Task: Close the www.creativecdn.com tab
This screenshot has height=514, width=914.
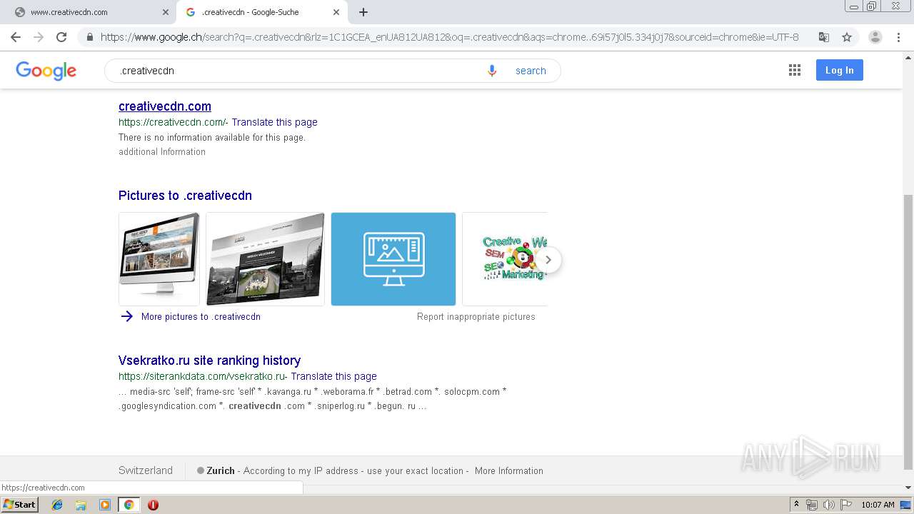Action: coord(166,12)
